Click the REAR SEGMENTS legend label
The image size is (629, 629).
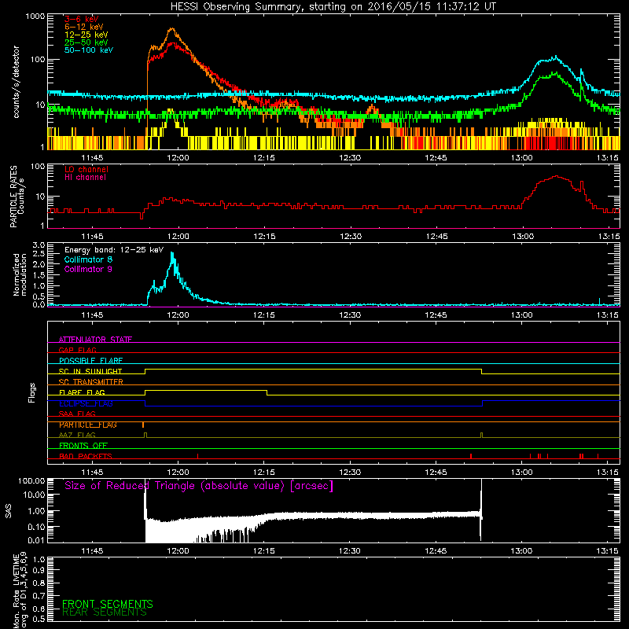click(x=105, y=612)
